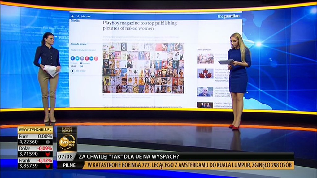Open the 98 comments count
This screenshot has width=317, height=178.
pyautogui.click(x=82, y=66)
